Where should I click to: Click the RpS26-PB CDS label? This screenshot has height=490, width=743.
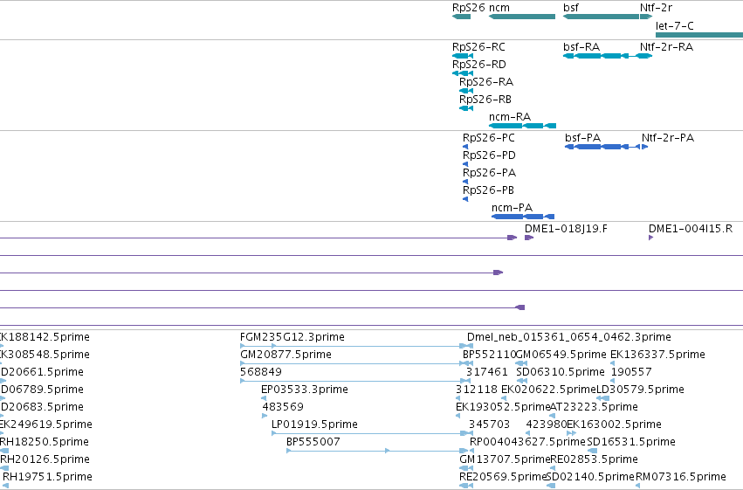coord(488,190)
